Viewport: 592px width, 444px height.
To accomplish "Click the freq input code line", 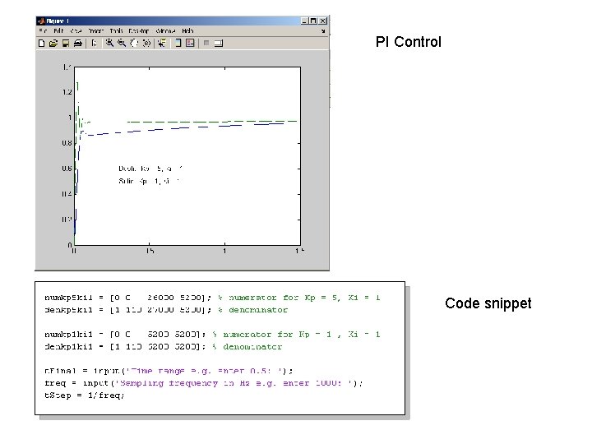I will pyautogui.click(x=204, y=383).
